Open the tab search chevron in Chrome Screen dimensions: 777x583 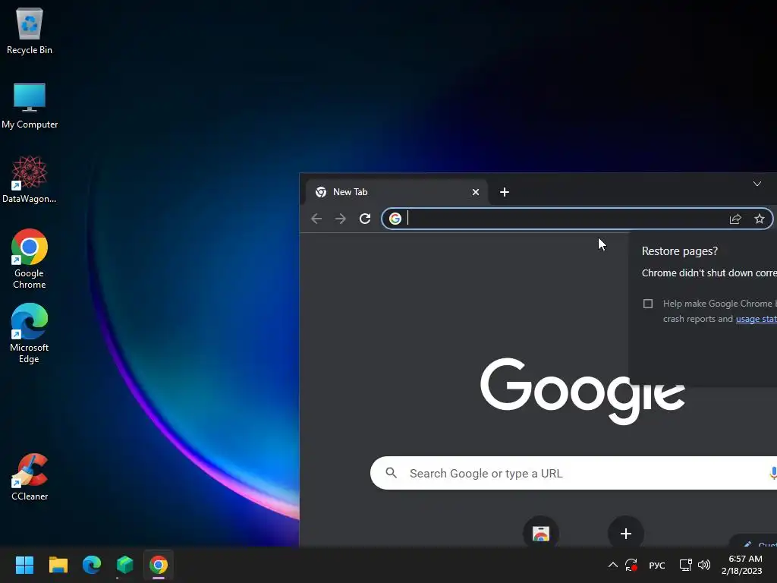757,184
